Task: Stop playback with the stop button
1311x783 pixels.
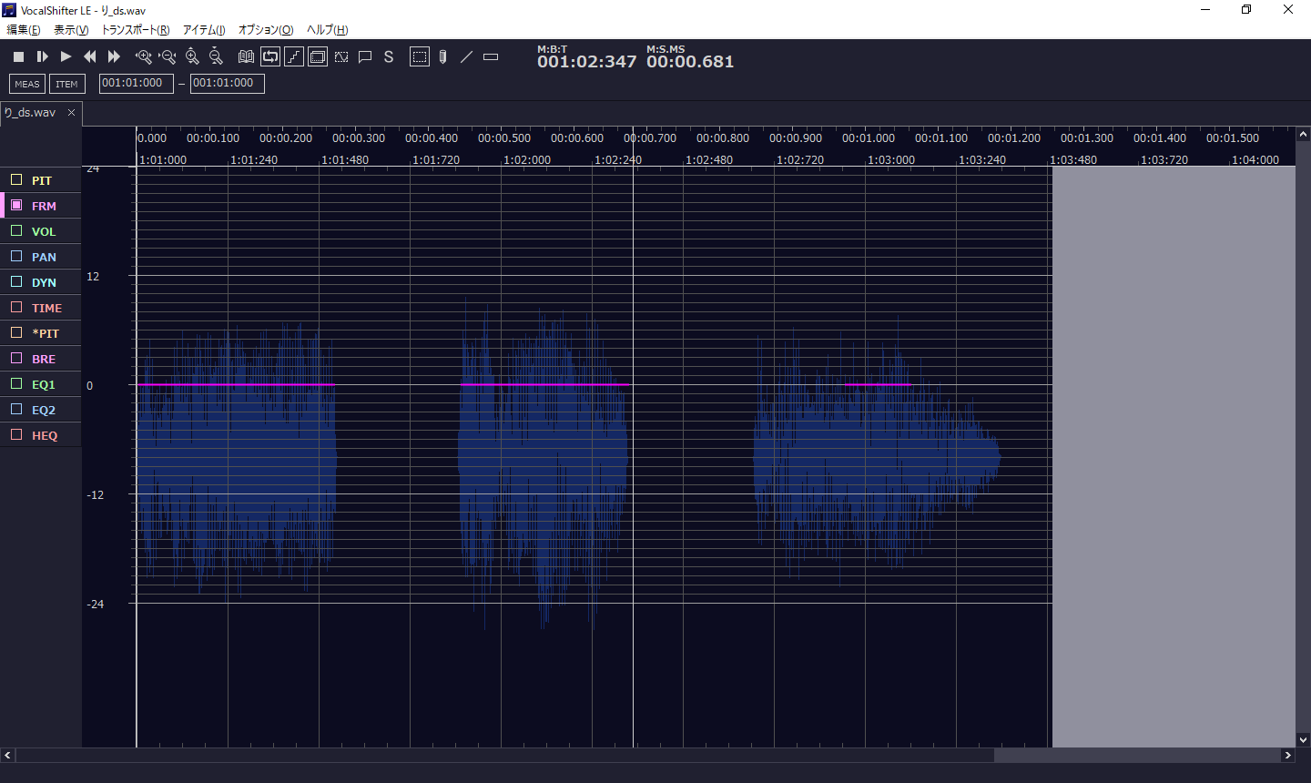Action: point(18,56)
